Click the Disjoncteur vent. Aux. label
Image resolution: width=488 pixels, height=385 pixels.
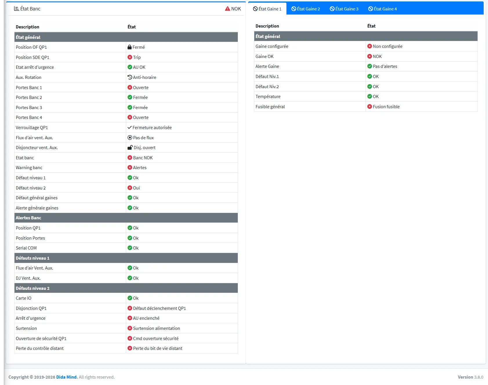[x=37, y=148]
